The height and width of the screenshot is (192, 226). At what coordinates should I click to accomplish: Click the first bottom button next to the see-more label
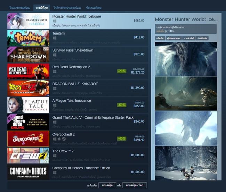[107, 185]
